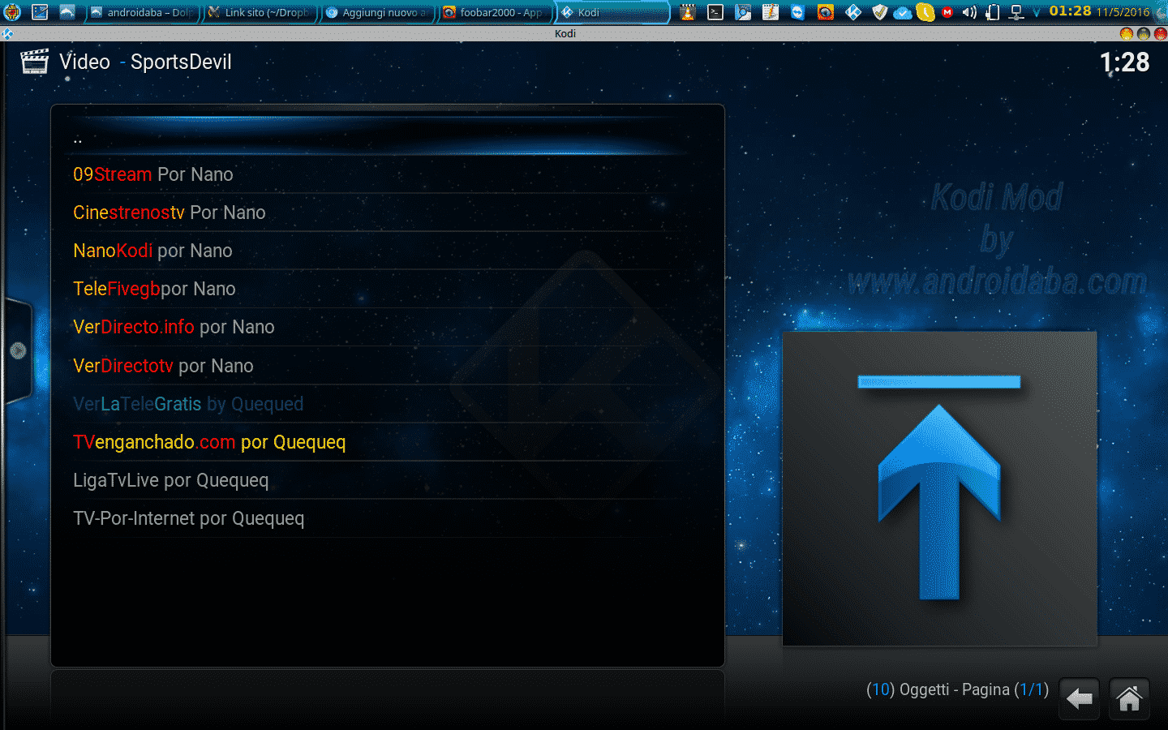Open the TeamViewer tray icon

click(x=798, y=12)
